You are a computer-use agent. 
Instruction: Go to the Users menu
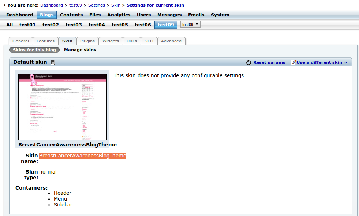[144, 15]
